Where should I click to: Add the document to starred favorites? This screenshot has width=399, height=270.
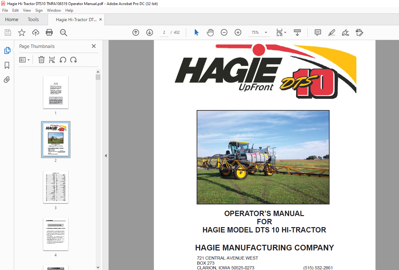coord(22,32)
